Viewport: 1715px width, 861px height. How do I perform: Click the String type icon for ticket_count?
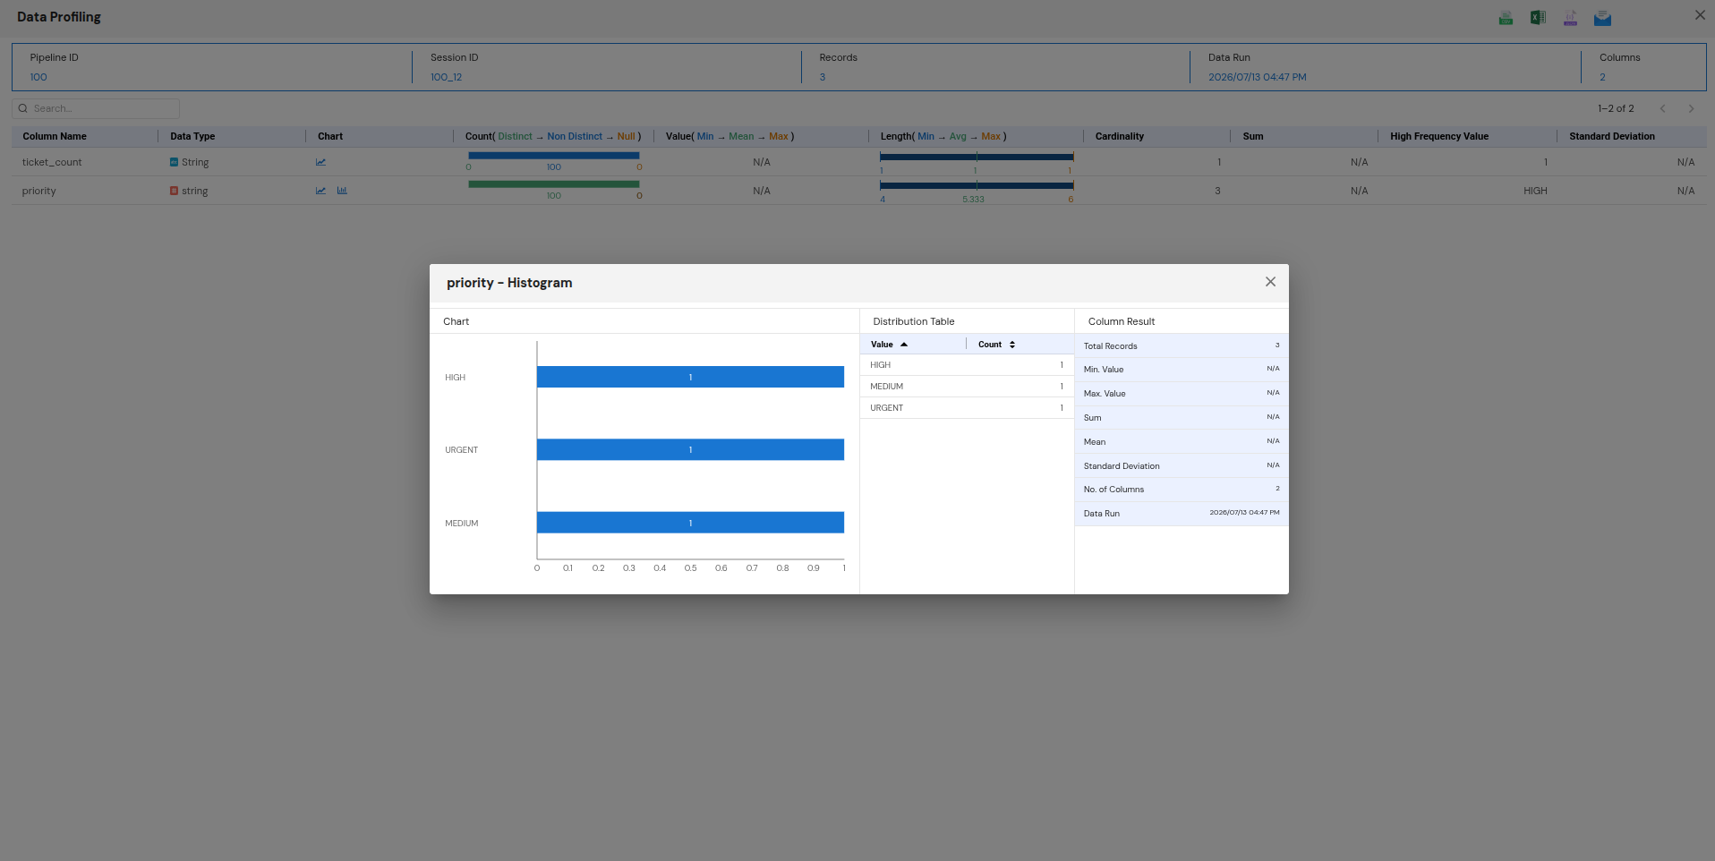(x=174, y=162)
